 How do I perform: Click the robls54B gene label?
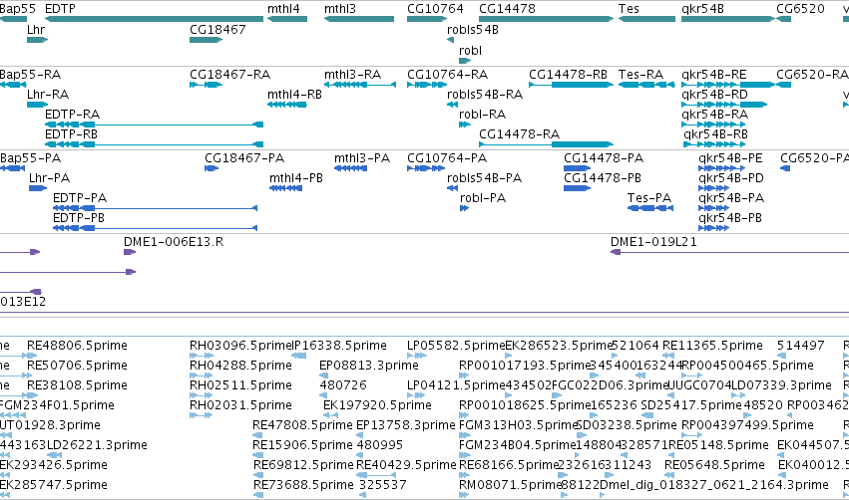[473, 29]
